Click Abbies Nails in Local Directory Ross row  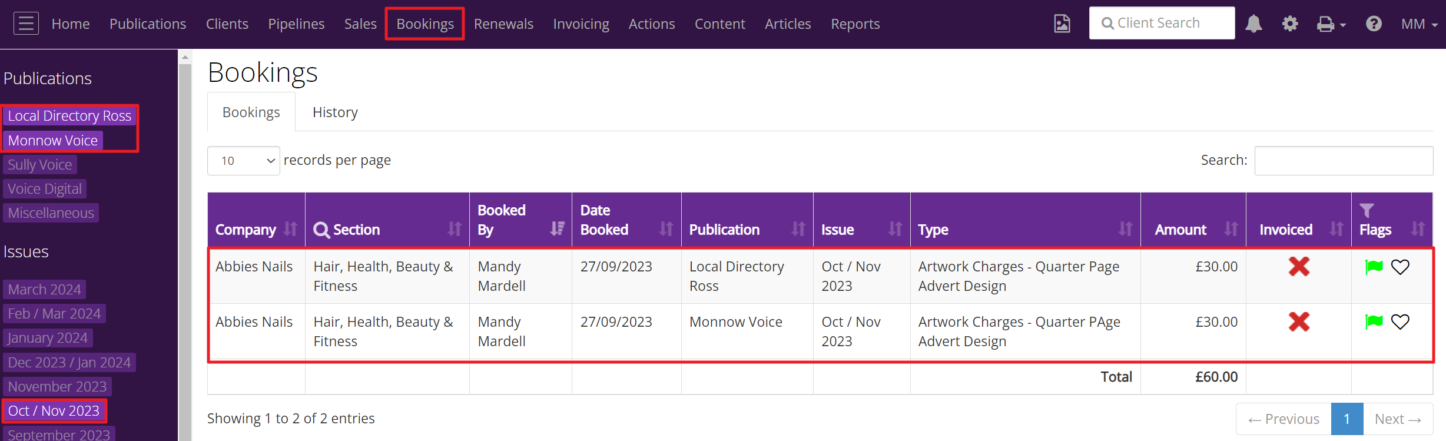point(254,267)
